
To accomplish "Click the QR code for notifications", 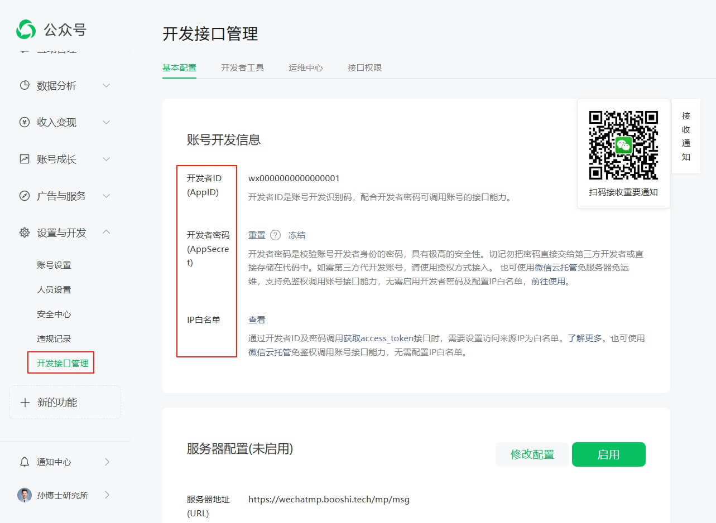I will [623, 145].
